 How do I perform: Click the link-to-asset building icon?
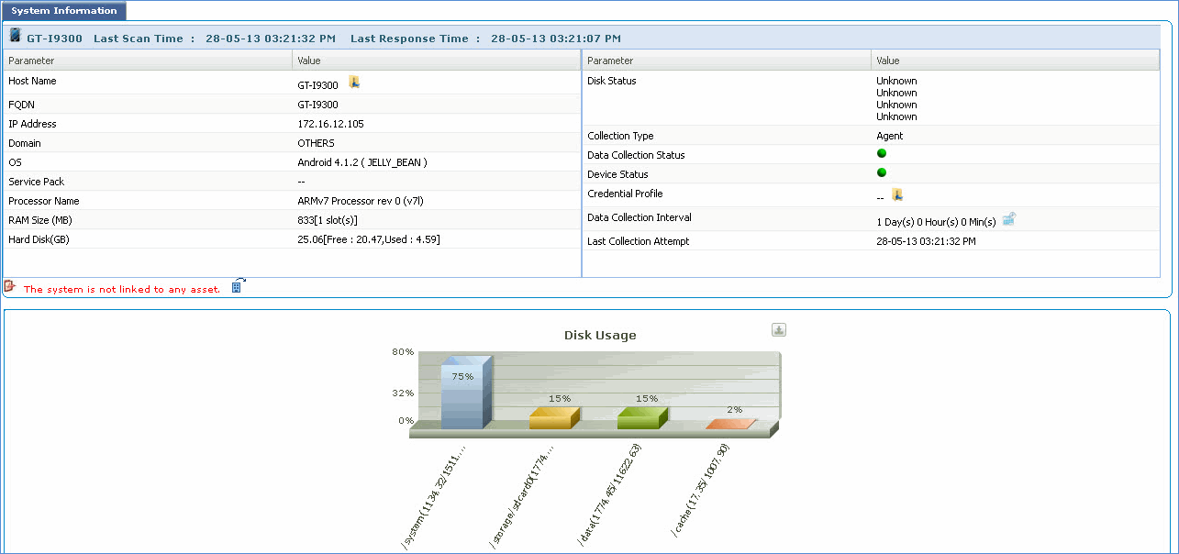(x=237, y=286)
